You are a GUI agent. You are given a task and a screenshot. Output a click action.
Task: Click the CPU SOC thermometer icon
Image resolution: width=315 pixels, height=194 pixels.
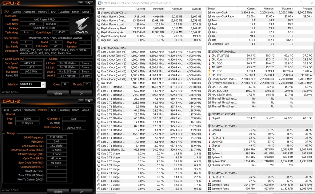[209, 63]
